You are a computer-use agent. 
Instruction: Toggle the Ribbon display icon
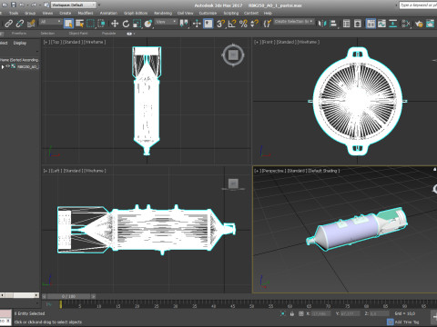click(x=371, y=24)
